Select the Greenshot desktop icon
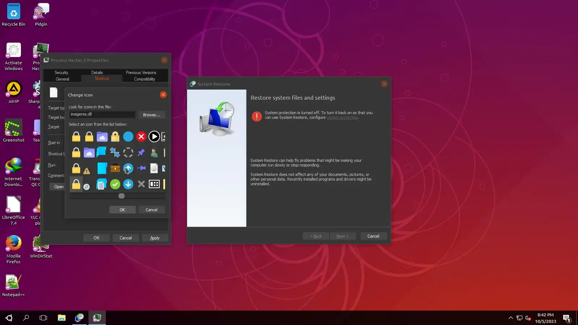The width and height of the screenshot is (578, 325). coord(13,131)
